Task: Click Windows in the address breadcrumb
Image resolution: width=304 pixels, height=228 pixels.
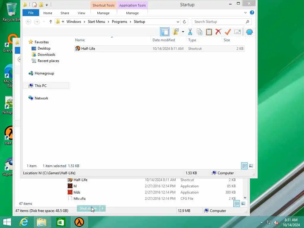Action: (74, 22)
